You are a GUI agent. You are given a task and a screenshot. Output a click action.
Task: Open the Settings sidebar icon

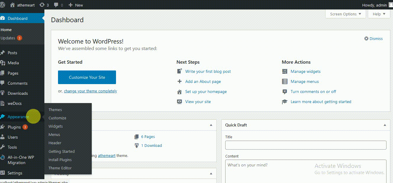[3, 173]
